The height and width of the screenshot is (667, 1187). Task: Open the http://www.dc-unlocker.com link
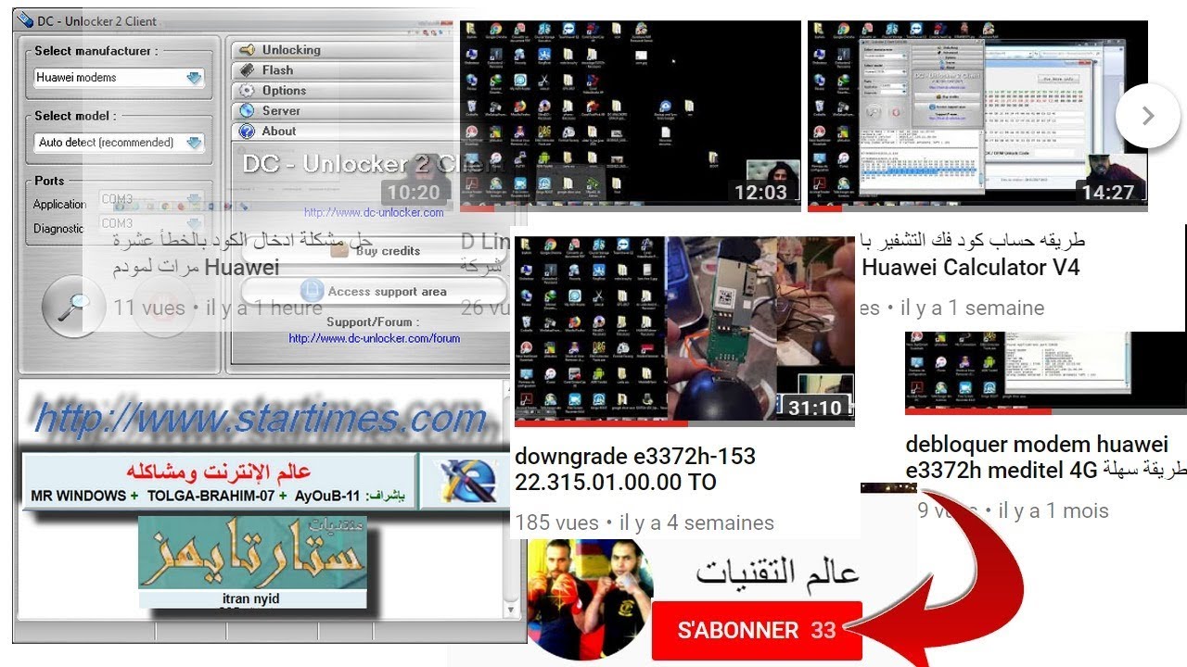tap(374, 212)
